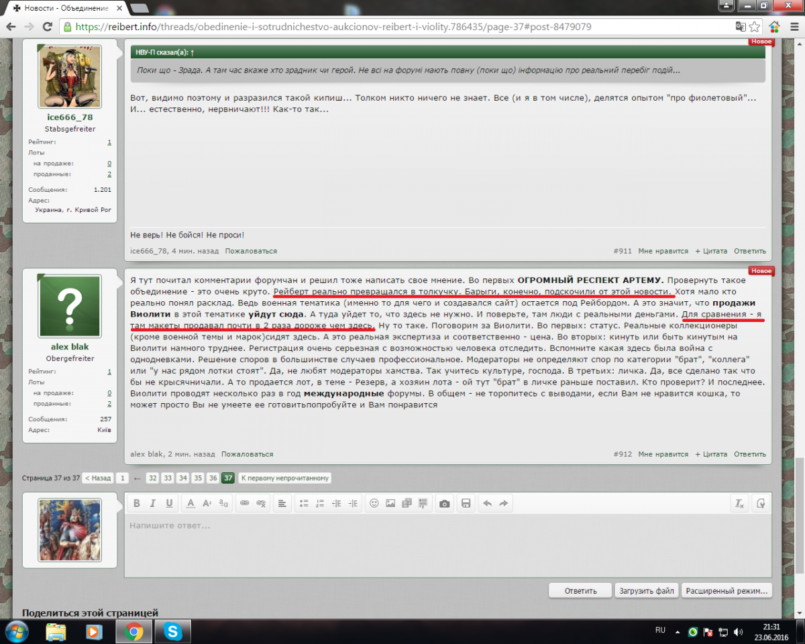Click alex blak question-mark avatar

(70, 306)
